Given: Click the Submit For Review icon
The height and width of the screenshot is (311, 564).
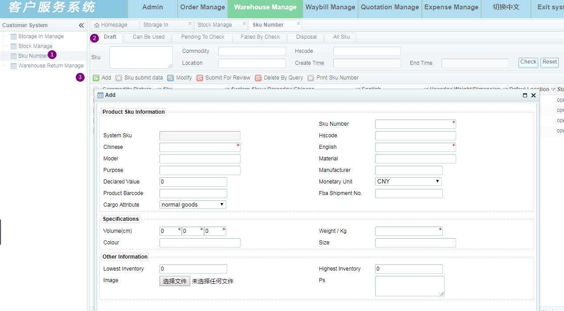Looking at the screenshot, I should [200, 78].
